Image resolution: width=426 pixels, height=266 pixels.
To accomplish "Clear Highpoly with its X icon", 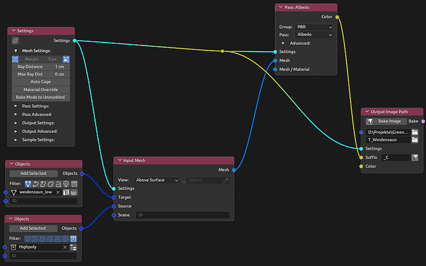I will (65, 247).
